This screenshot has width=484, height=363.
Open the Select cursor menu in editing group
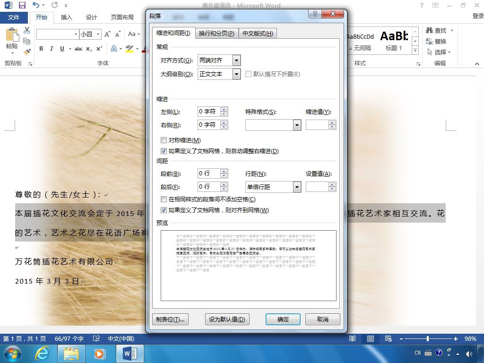(x=439, y=52)
